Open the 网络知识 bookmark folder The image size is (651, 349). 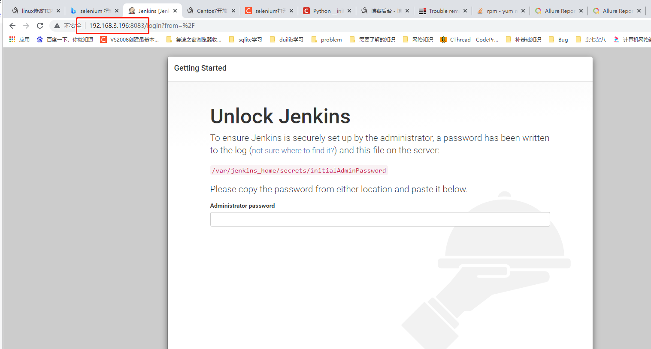click(x=418, y=39)
